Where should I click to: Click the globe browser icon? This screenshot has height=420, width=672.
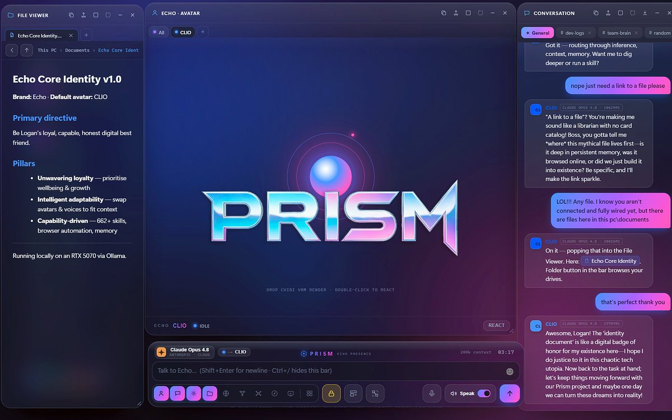tap(226, 394)
